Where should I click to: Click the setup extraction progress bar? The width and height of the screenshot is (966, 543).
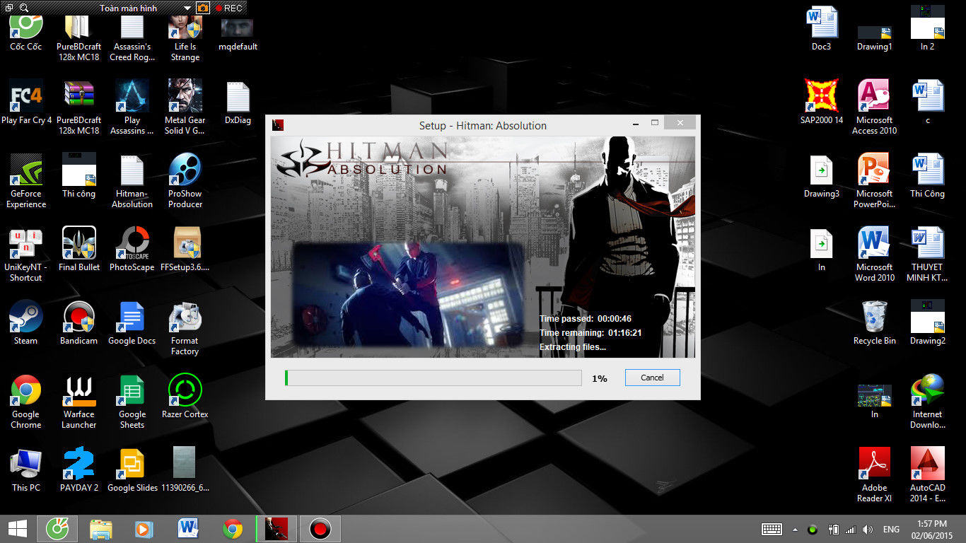point(432,378)
